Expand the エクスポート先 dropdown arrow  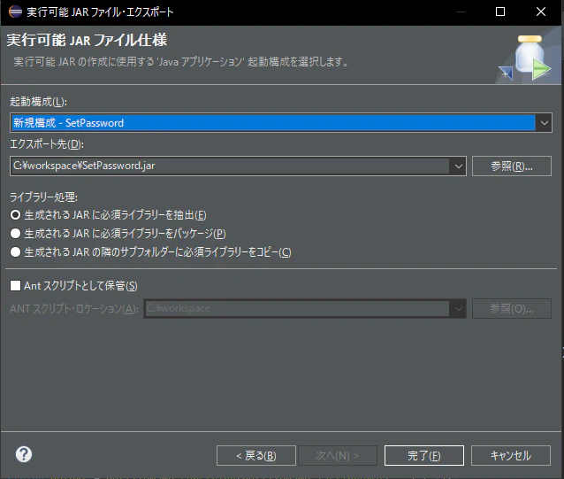pos(458,166)
